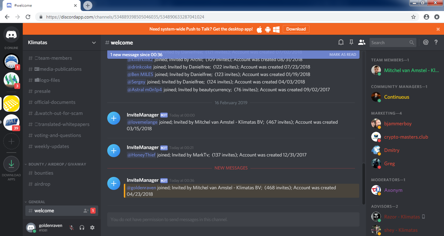Focus the Search field
444x236 pixels.
[393, 43]
